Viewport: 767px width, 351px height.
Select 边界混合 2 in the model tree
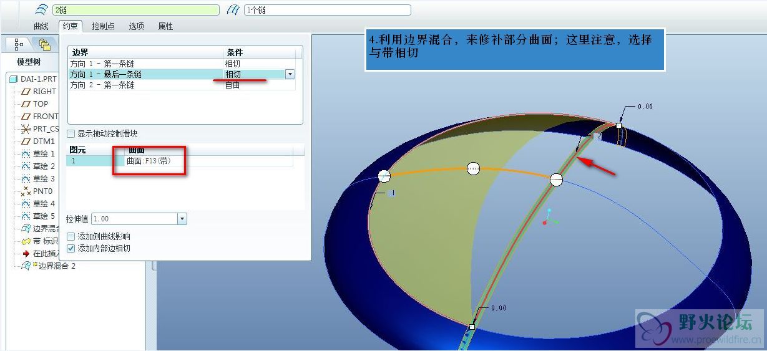tap(57, 266)
